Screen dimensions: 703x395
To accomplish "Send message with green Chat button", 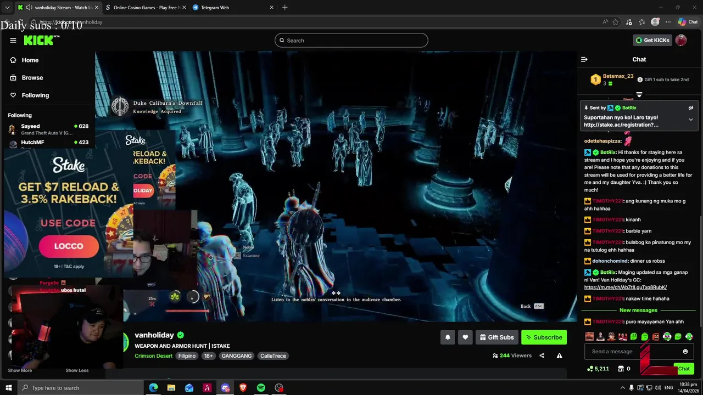I will (x=684, y=369).
